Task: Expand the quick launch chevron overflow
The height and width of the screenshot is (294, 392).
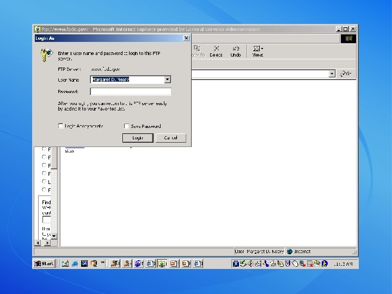Action: point(103,262)
